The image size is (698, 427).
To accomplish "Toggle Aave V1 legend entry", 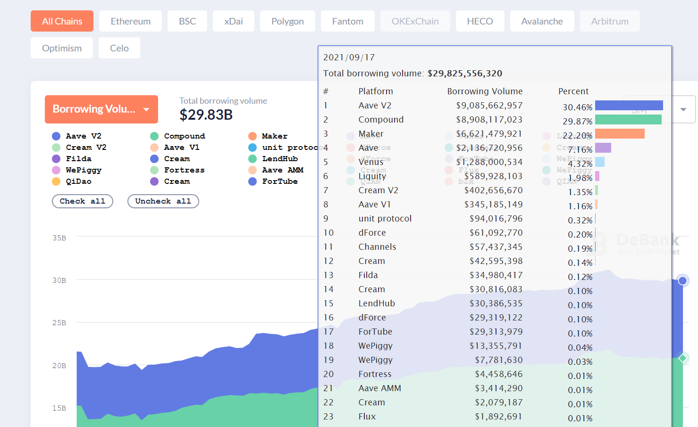I will (x=175, y=148).
